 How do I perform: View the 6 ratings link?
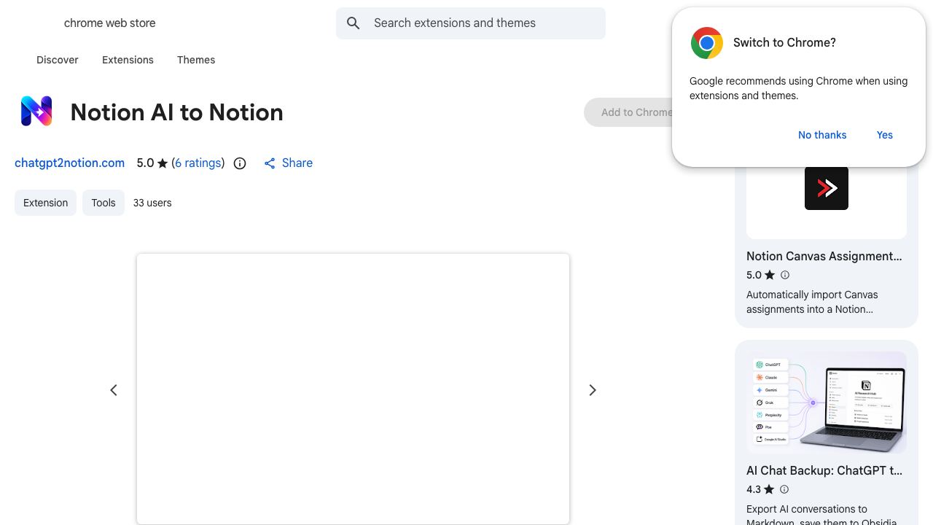[198, 163]
